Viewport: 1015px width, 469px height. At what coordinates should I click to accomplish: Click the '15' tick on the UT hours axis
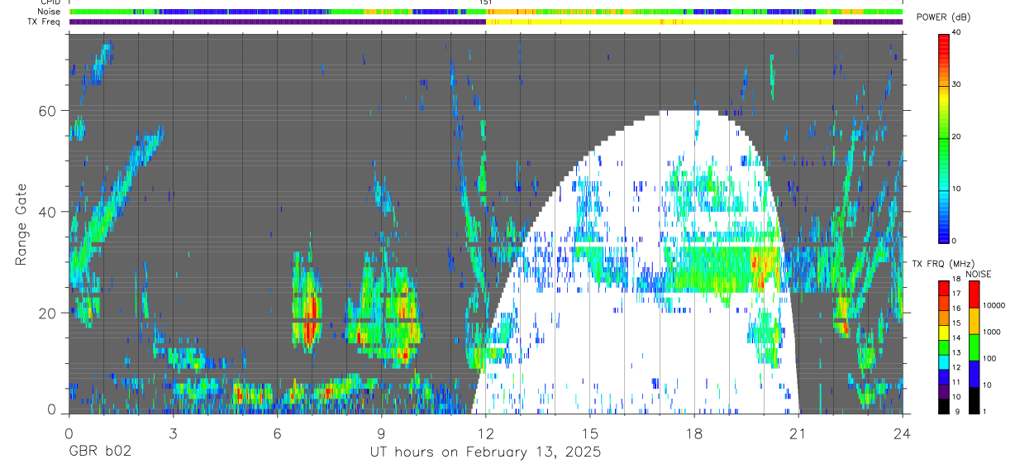coord(590,433)
